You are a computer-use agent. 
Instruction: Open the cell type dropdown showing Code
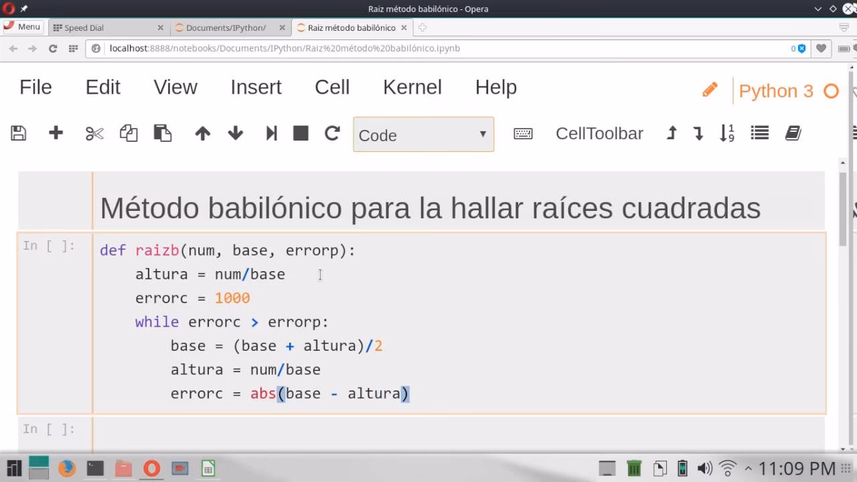tap(423, 135)
